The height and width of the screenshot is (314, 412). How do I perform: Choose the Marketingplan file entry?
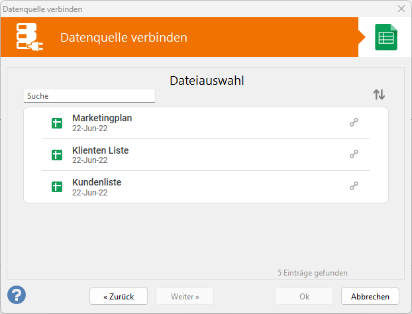click(206, 123)
